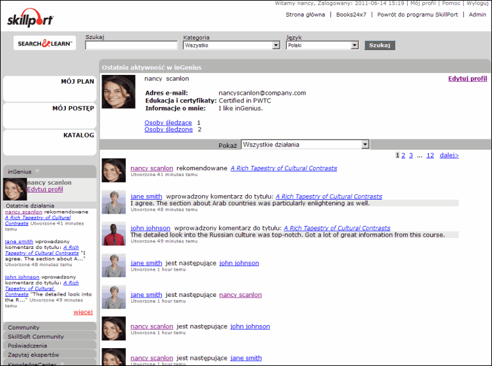The height and width of the screenshot is (366, 492).
Task: Collapse the inGenius sidebar panel chevron
Action: pos(38,171)
